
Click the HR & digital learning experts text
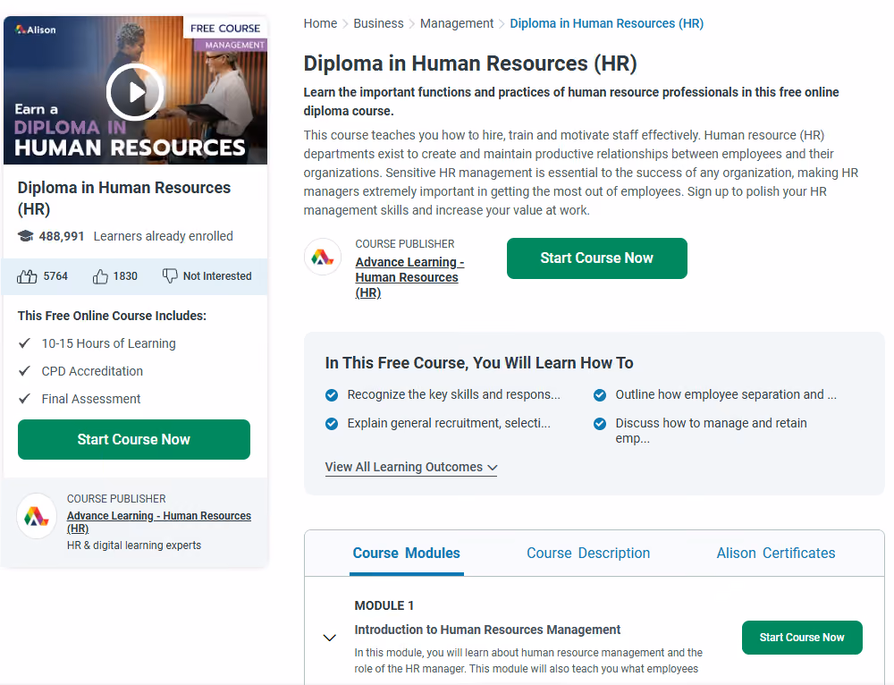pos(134,545)
